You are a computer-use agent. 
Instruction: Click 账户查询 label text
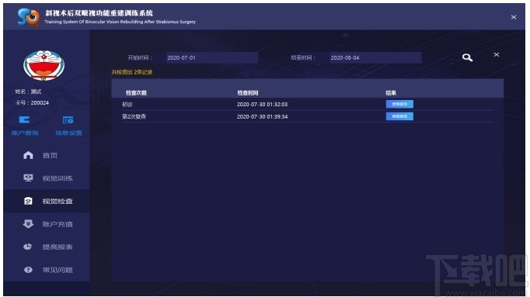point(25,133)
